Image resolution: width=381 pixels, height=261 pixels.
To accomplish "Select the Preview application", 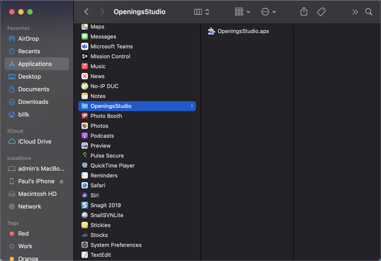I will point(137,146).
